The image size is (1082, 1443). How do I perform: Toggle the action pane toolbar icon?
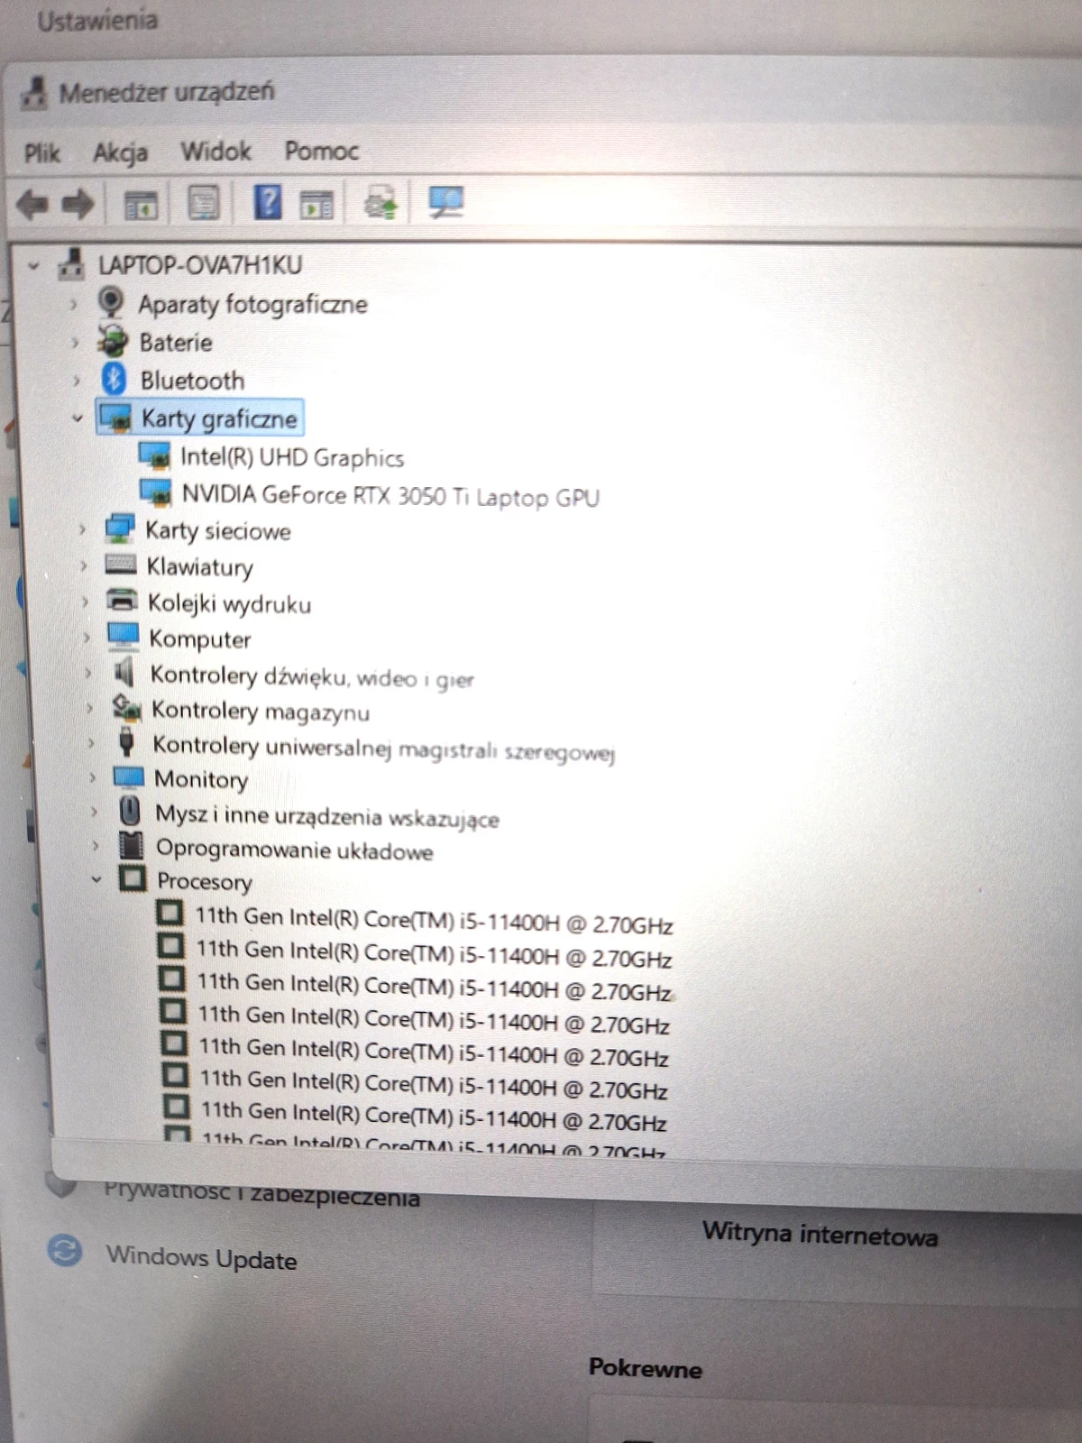point(316,204)
